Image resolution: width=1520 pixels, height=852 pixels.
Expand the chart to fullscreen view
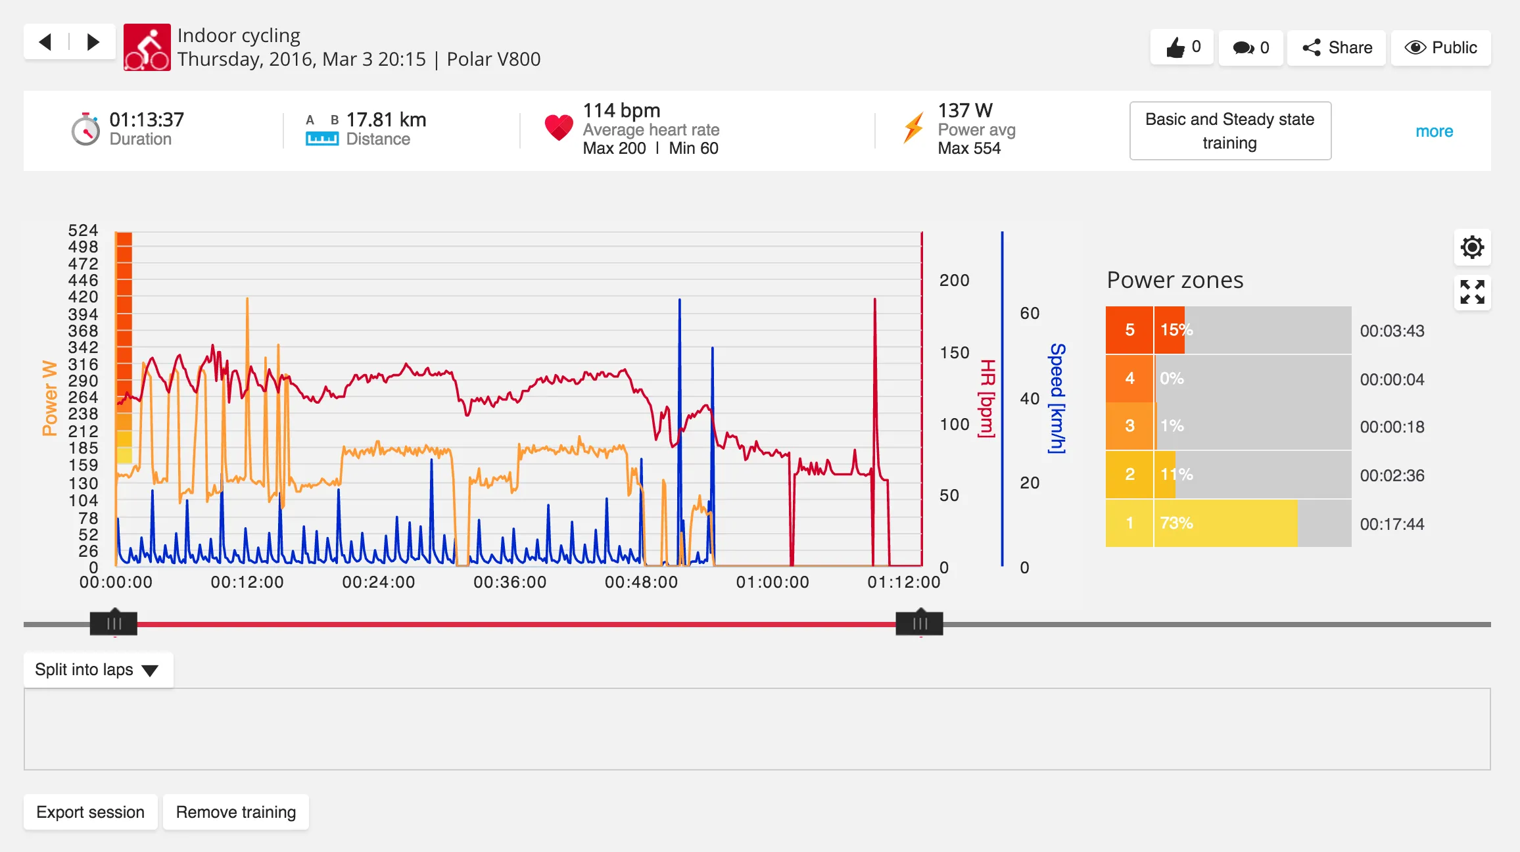(x=1472, y=293)
